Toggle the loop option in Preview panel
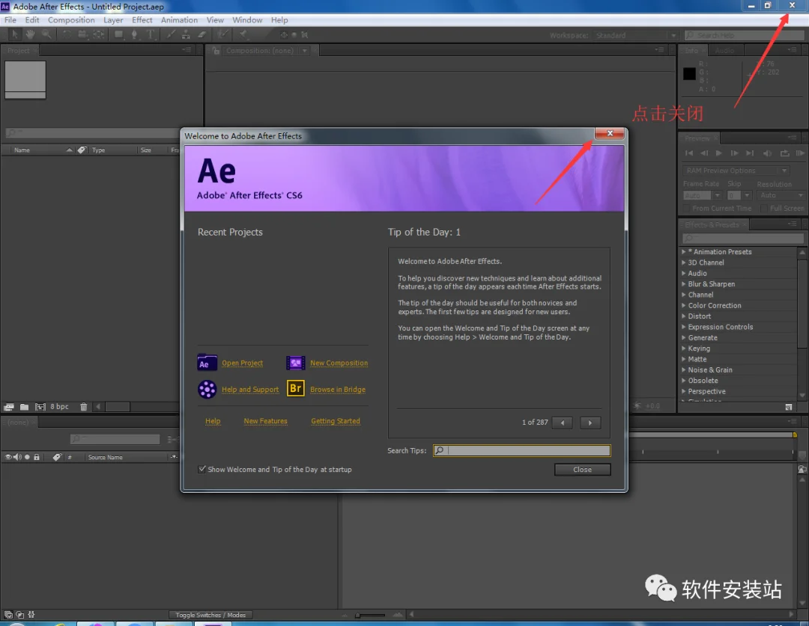Screen dimensions: 809x626 click(x=784, y=153)
